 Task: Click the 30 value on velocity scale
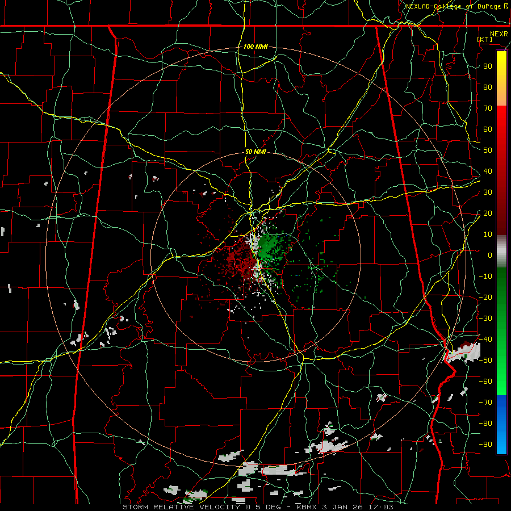[488, 192]
